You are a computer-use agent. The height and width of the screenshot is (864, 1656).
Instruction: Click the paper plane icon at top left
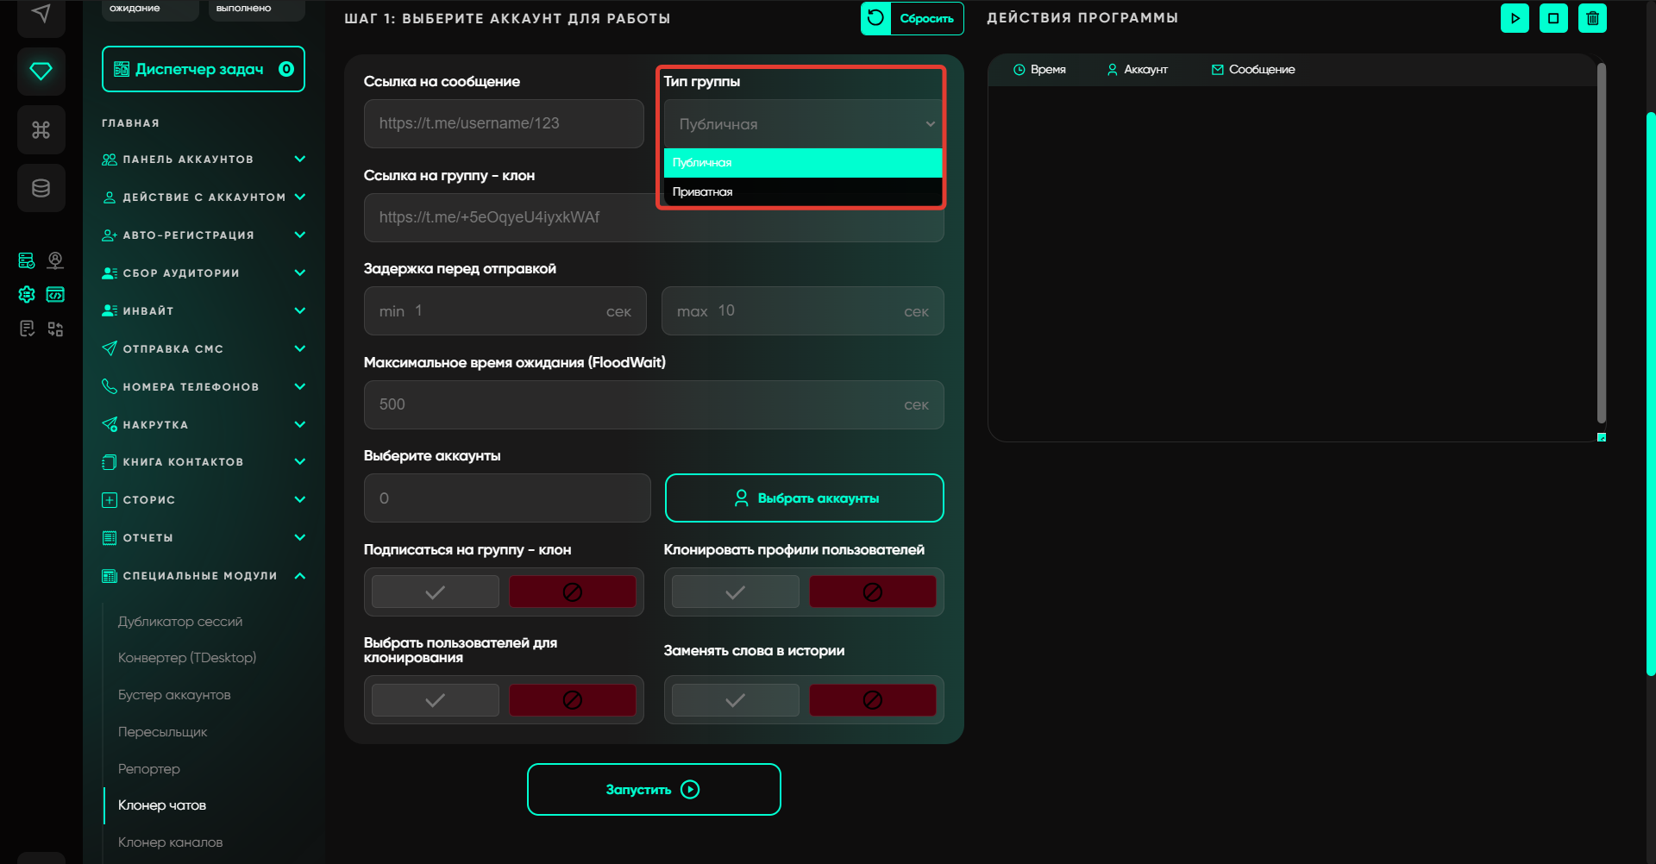[41, 14]
